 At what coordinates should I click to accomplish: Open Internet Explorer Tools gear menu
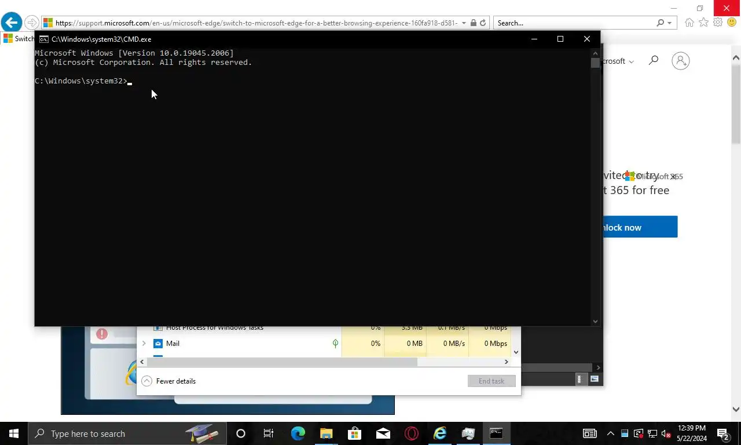[x=718, y=23]
